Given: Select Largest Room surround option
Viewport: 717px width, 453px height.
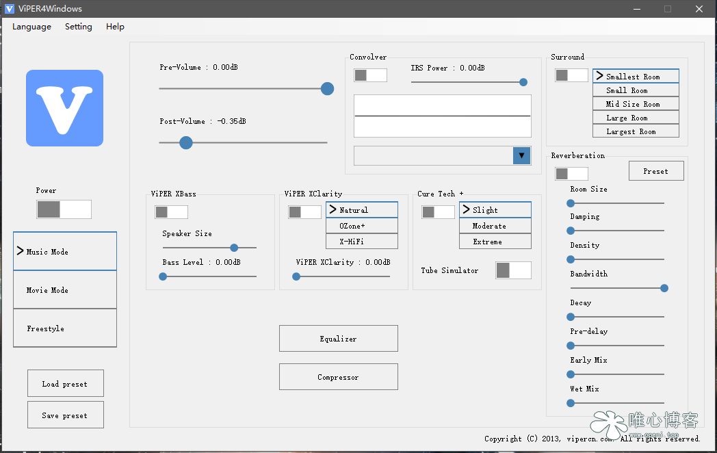Looking at the screenshot, I should click(636, 131).
